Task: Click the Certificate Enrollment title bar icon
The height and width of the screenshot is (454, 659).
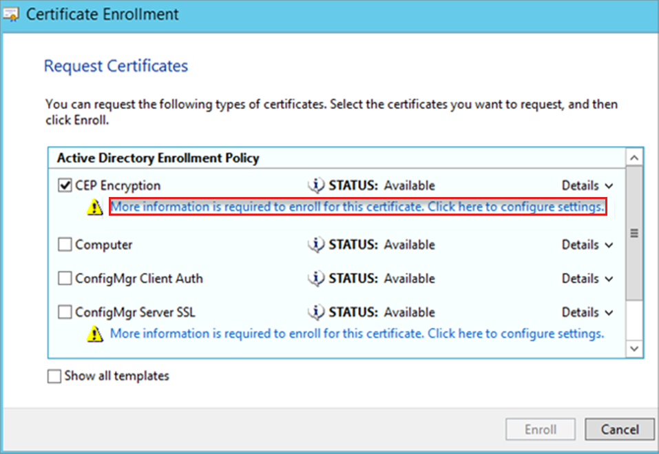Action: pos(12,14)
